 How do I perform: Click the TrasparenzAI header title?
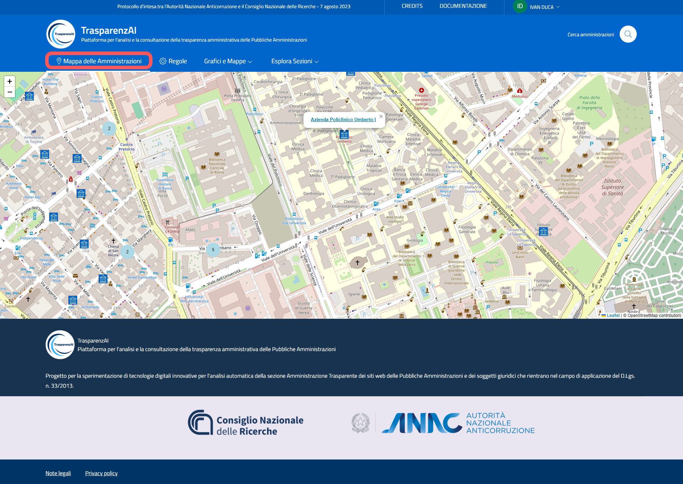(108, 31)
